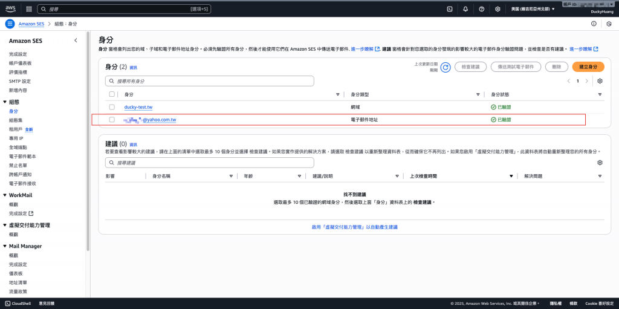
Task: Click the 檢查建議 button
Action: [470, 67]
